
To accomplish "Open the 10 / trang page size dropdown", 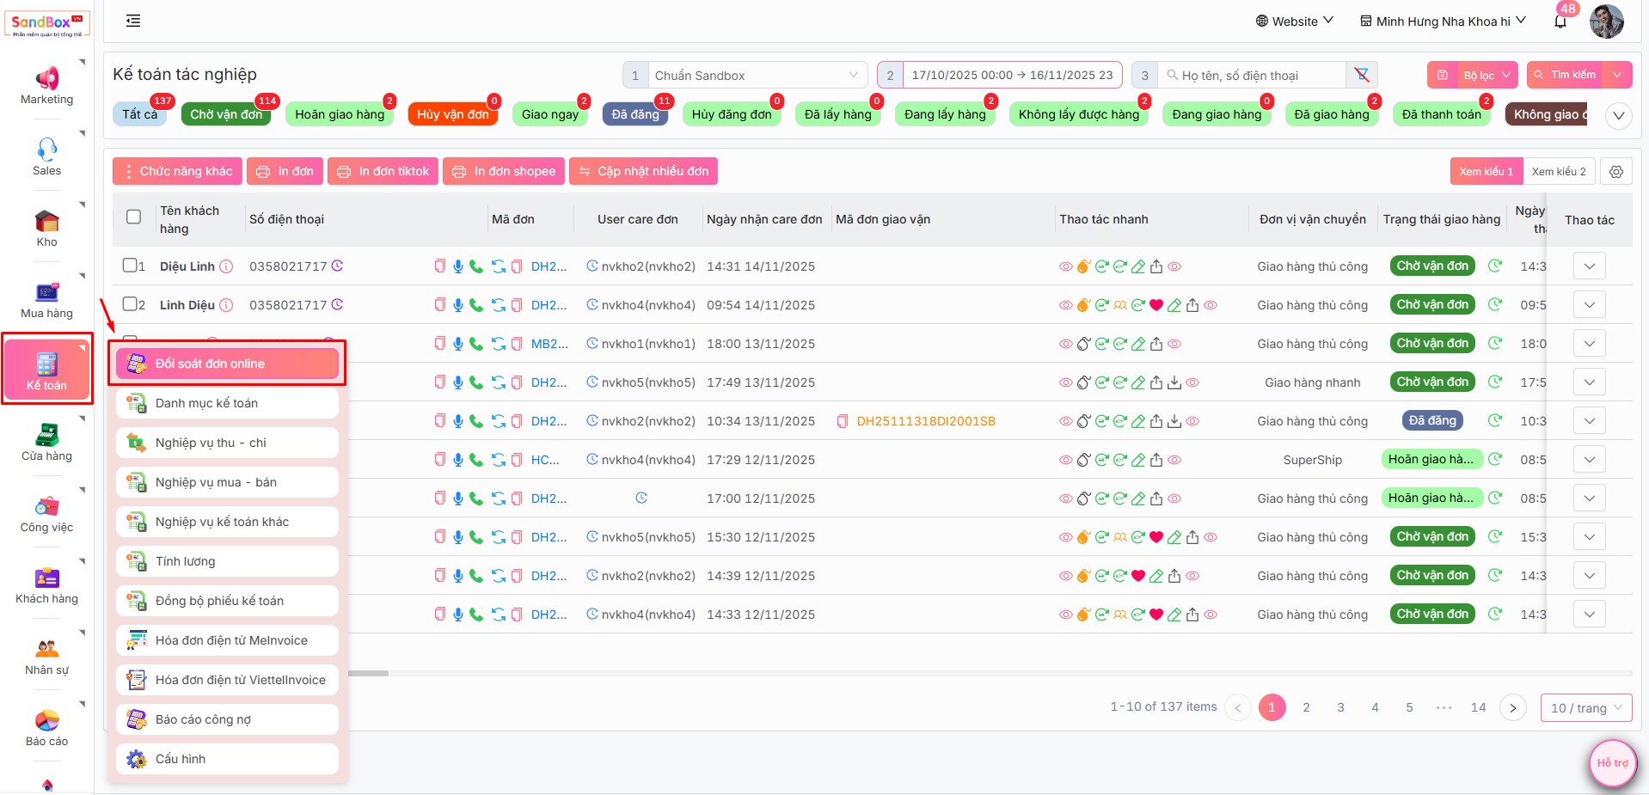I will pyautogui.click(x=1585, y=707).
